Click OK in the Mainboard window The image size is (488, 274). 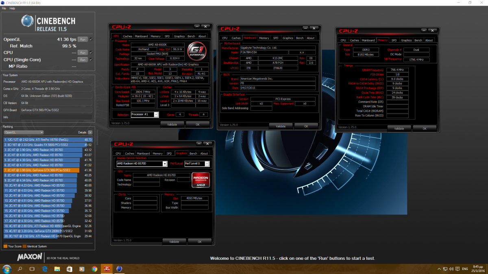coord(306,126)
